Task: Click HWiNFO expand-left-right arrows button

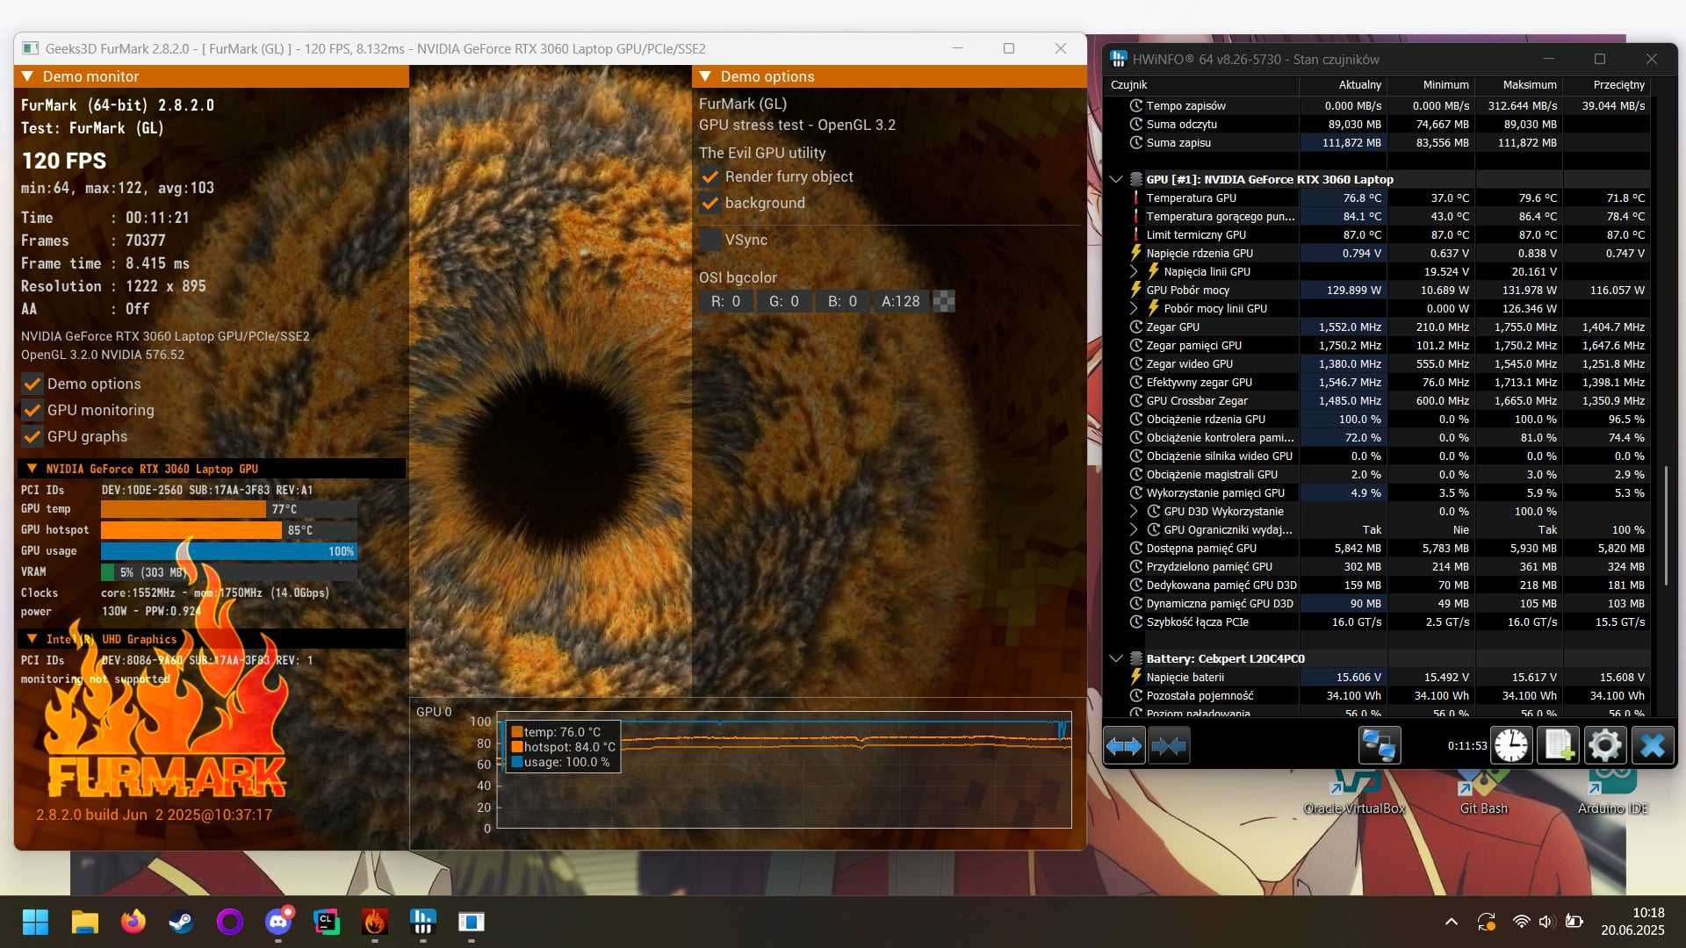Action: point(1124,746)
